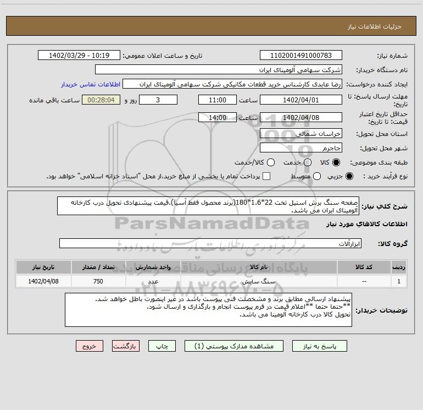This screenshot has height=410, width=423.
Task: Click the تاریخ نیاز column header
Action: click(43, 267)
